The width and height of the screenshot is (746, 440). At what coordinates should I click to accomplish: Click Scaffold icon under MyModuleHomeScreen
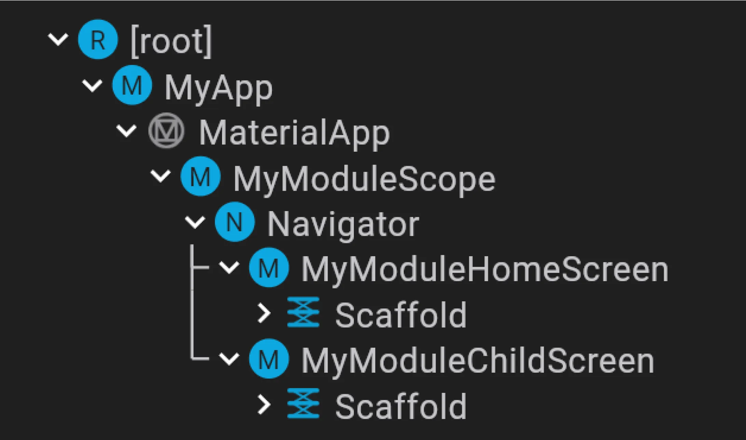(x=303, y=312)
